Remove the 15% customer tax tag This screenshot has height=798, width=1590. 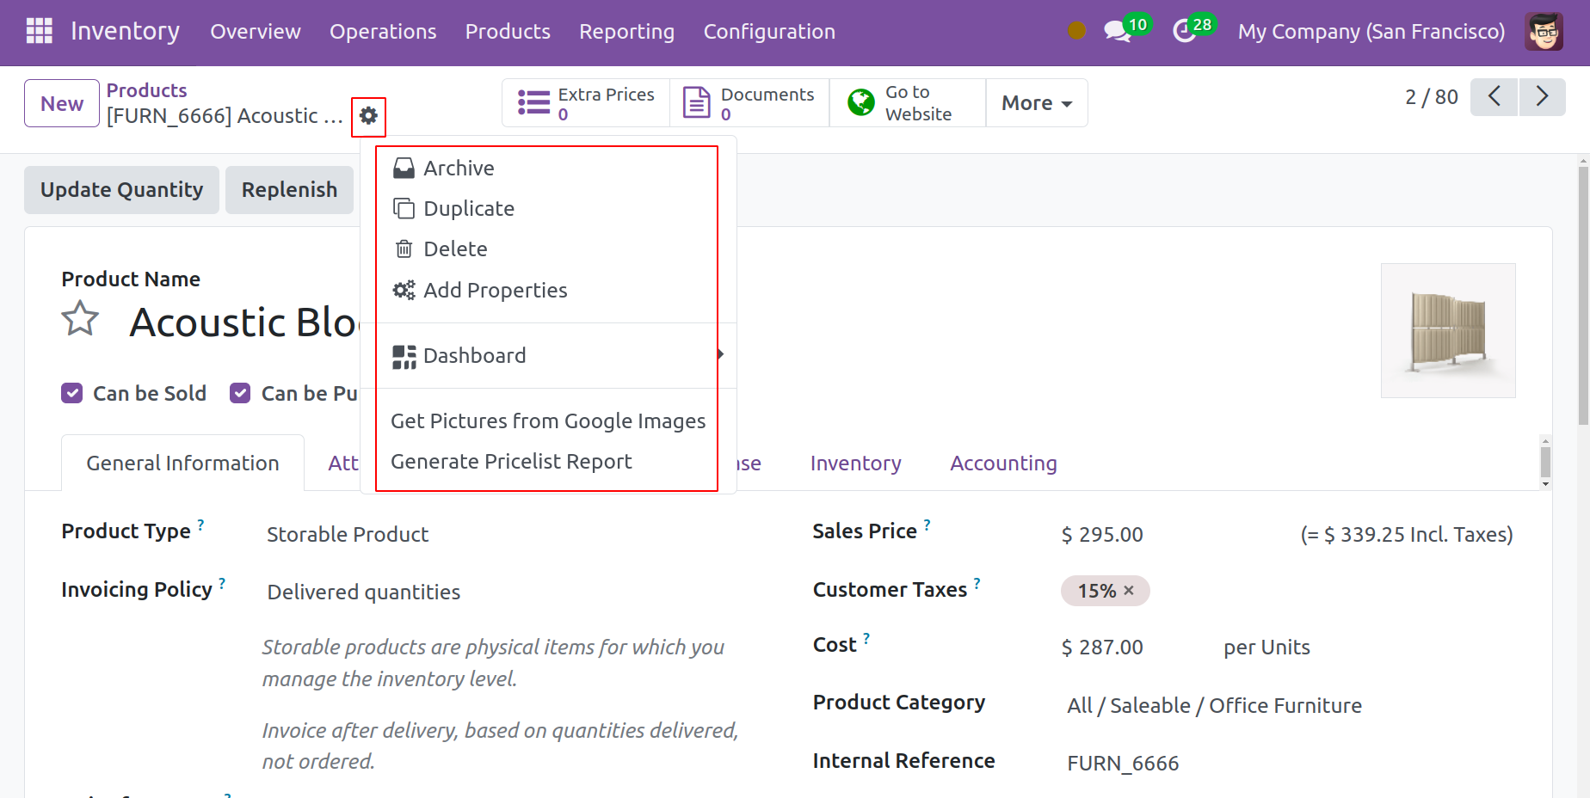tap(1129, 591)
